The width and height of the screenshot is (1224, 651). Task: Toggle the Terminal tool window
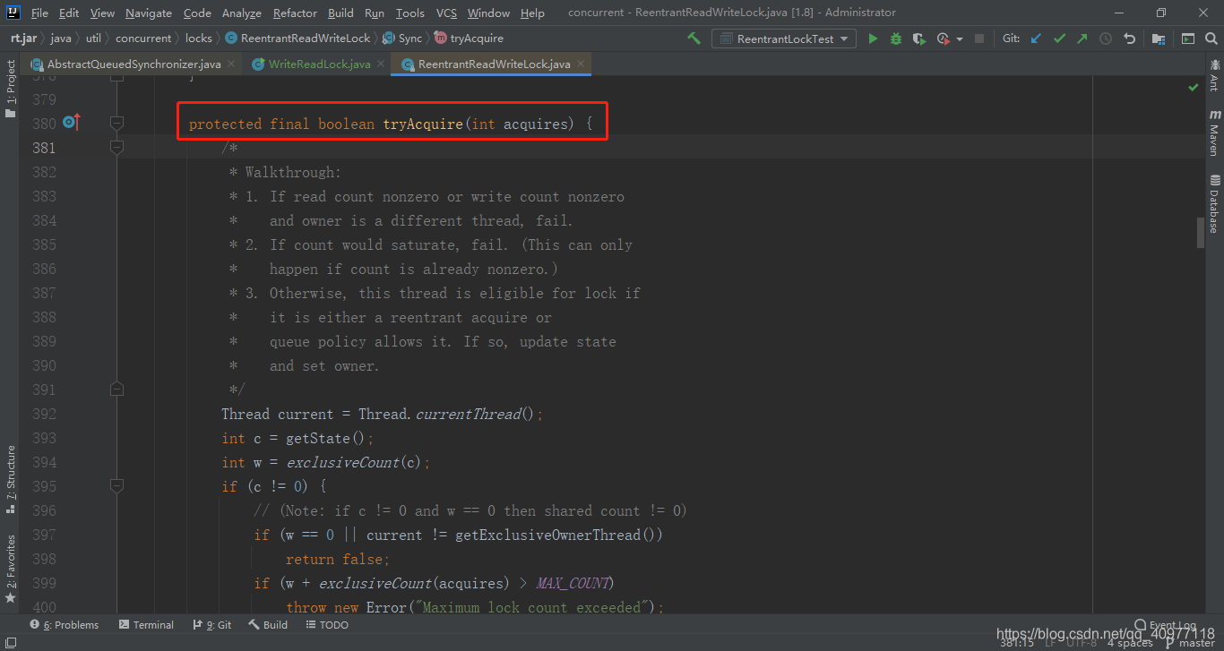pos(146,625)
